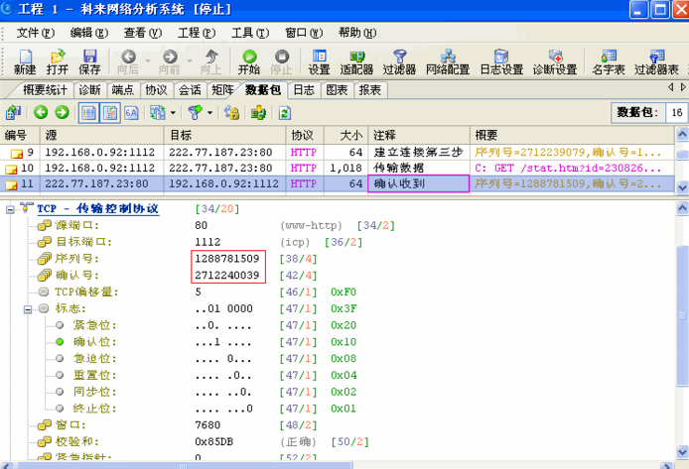
Task: Open the 设置 settings icon
Action: coord(319,61)
